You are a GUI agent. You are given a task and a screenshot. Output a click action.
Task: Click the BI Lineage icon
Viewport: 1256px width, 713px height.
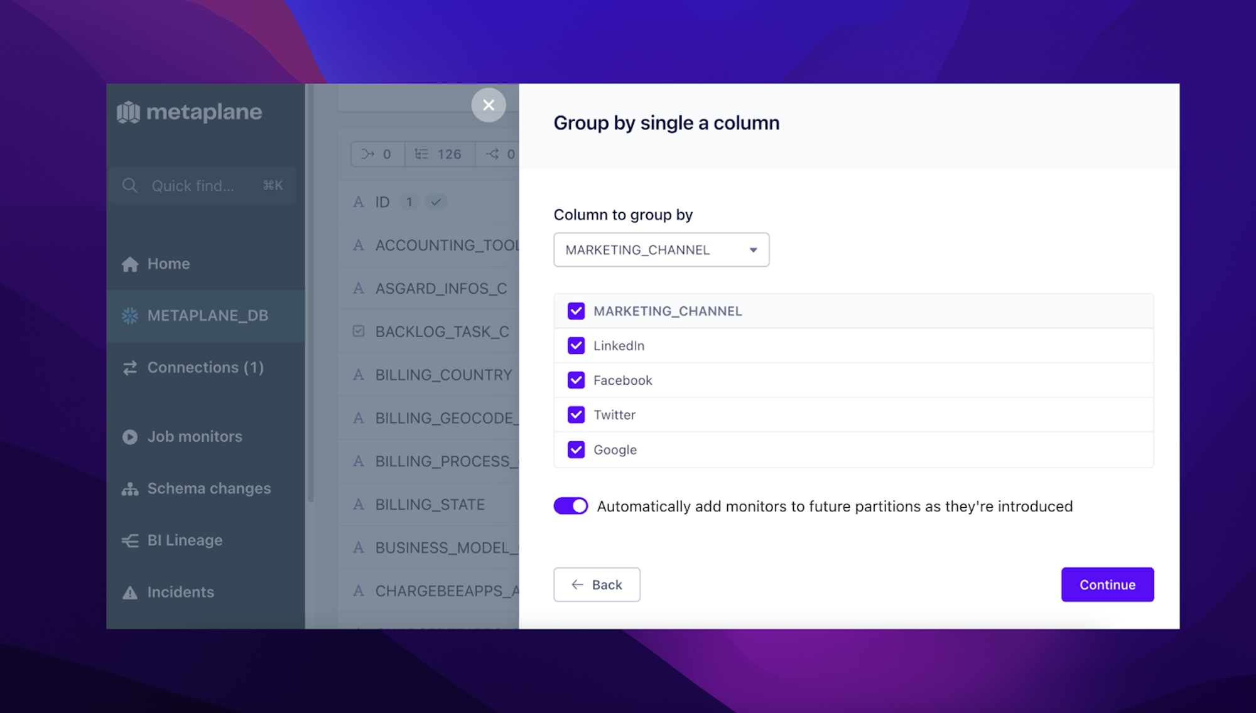click(x=130, y=540)
